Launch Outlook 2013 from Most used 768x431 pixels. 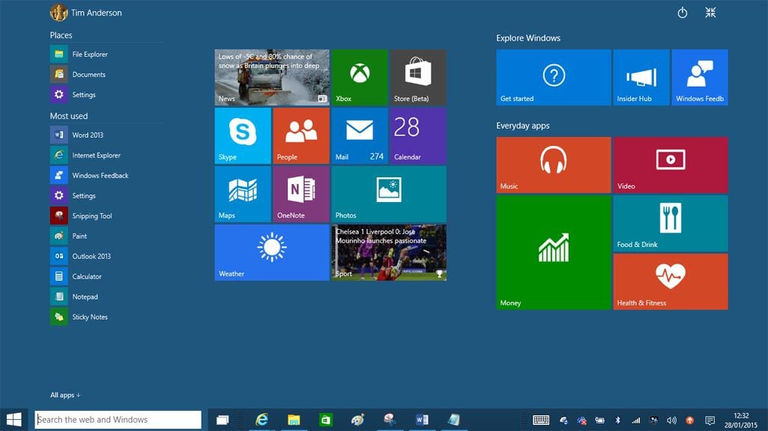pos(106,256)
